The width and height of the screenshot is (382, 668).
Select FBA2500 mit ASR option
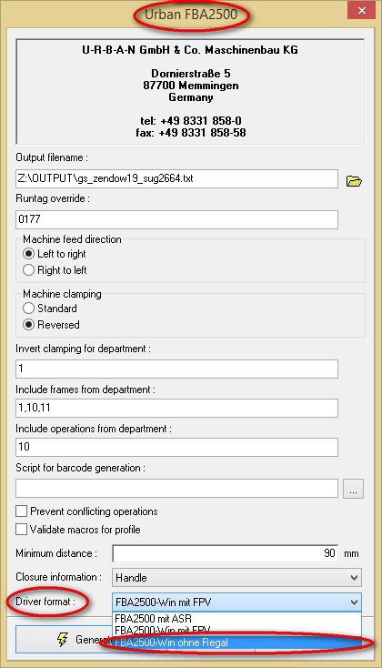pos(236,619)
